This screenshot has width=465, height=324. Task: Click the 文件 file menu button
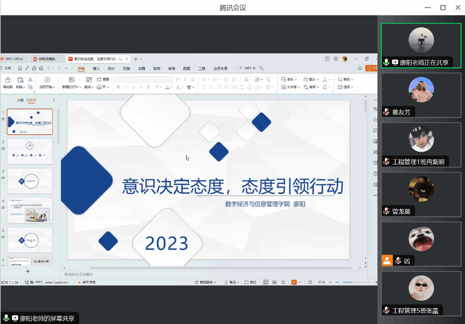pos(6,68)
